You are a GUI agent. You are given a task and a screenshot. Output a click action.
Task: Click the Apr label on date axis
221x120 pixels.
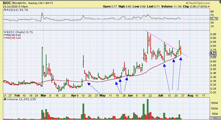(x=74, y=95)
